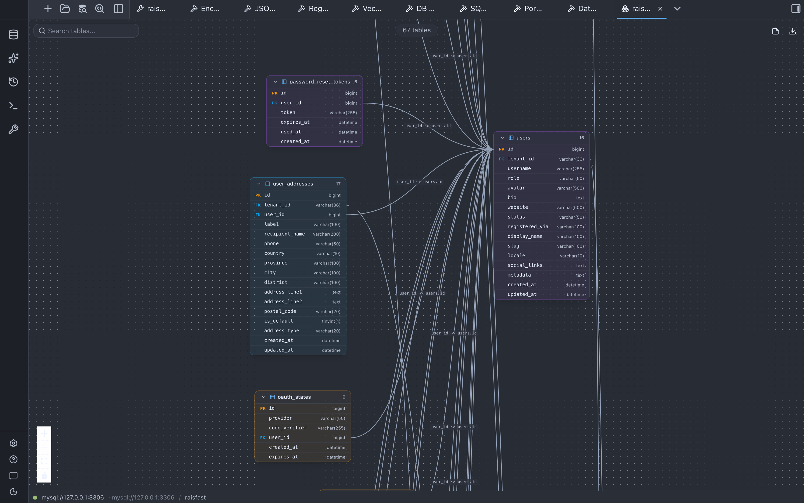
Task: Click the user_addresses table title
Action: 293,184
